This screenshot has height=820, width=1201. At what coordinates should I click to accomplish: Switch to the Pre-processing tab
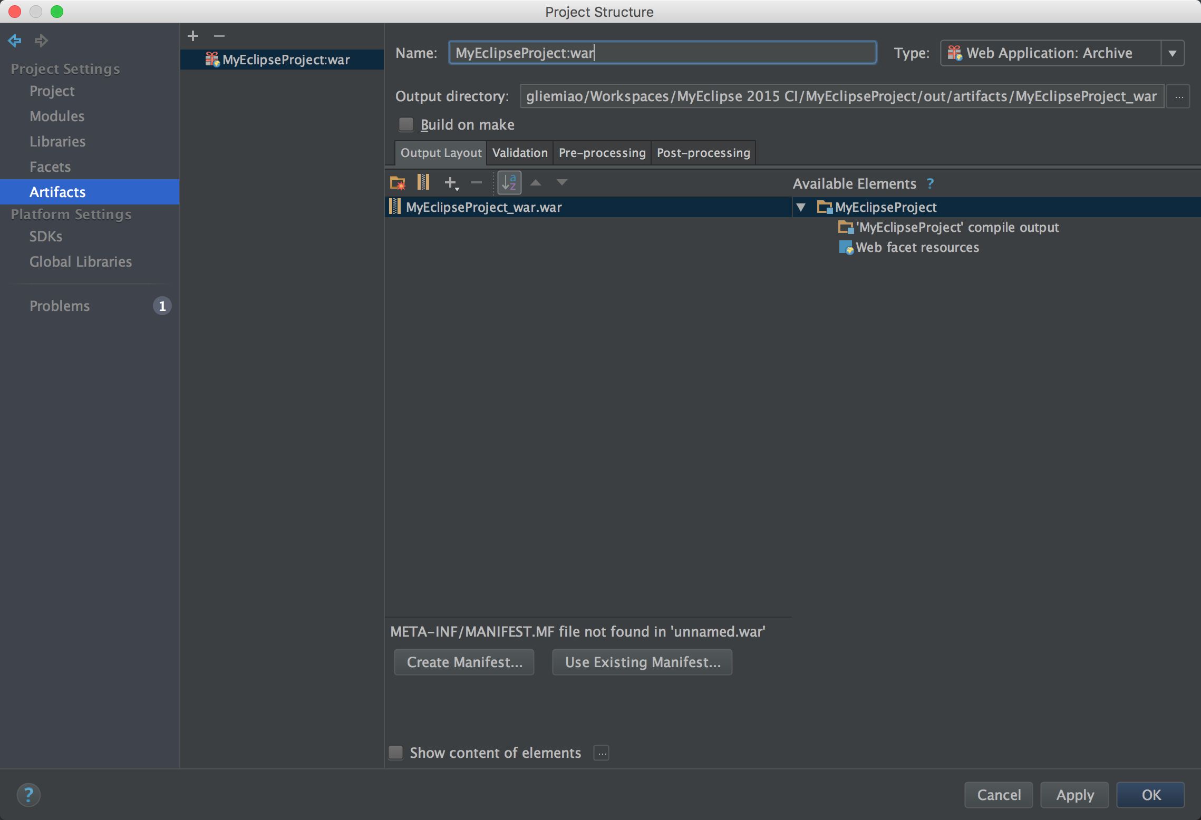[x=602, y=153]
